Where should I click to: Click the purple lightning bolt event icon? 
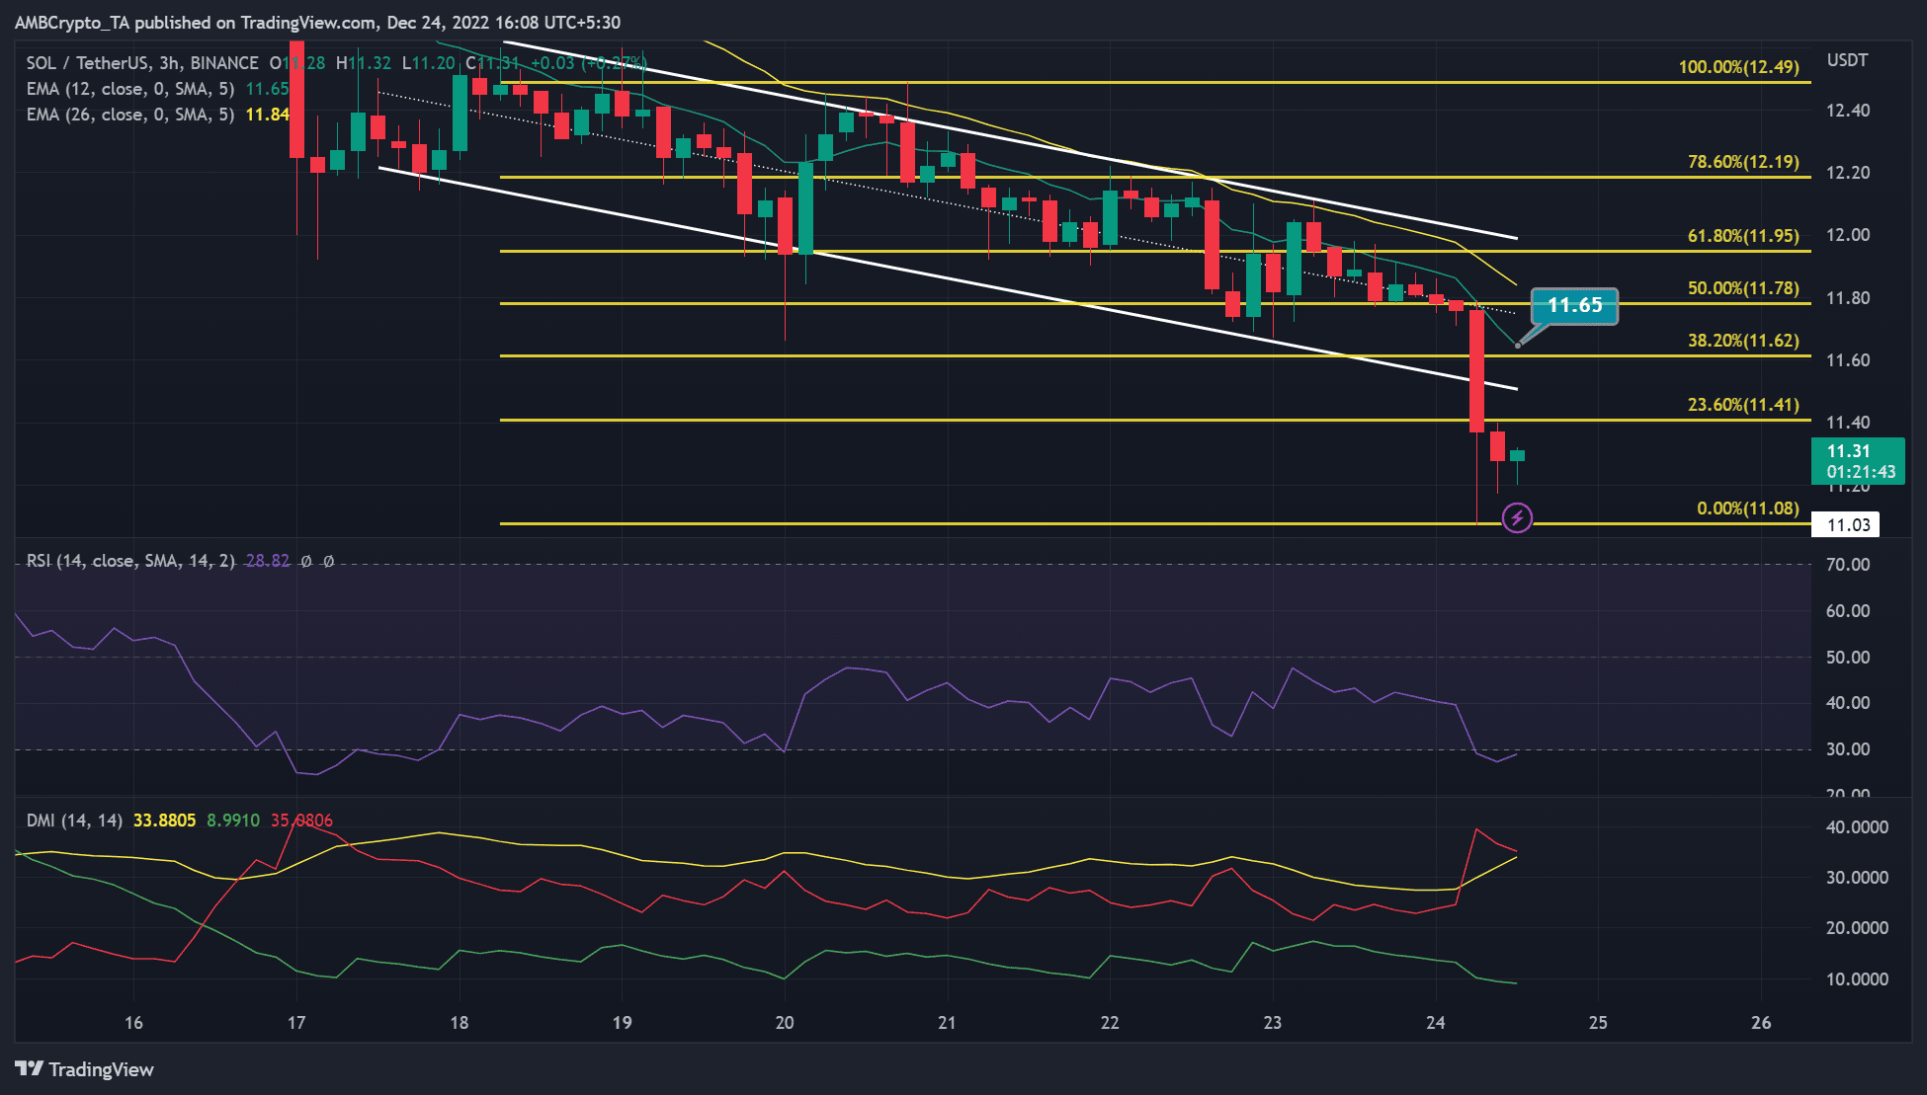1517,517
